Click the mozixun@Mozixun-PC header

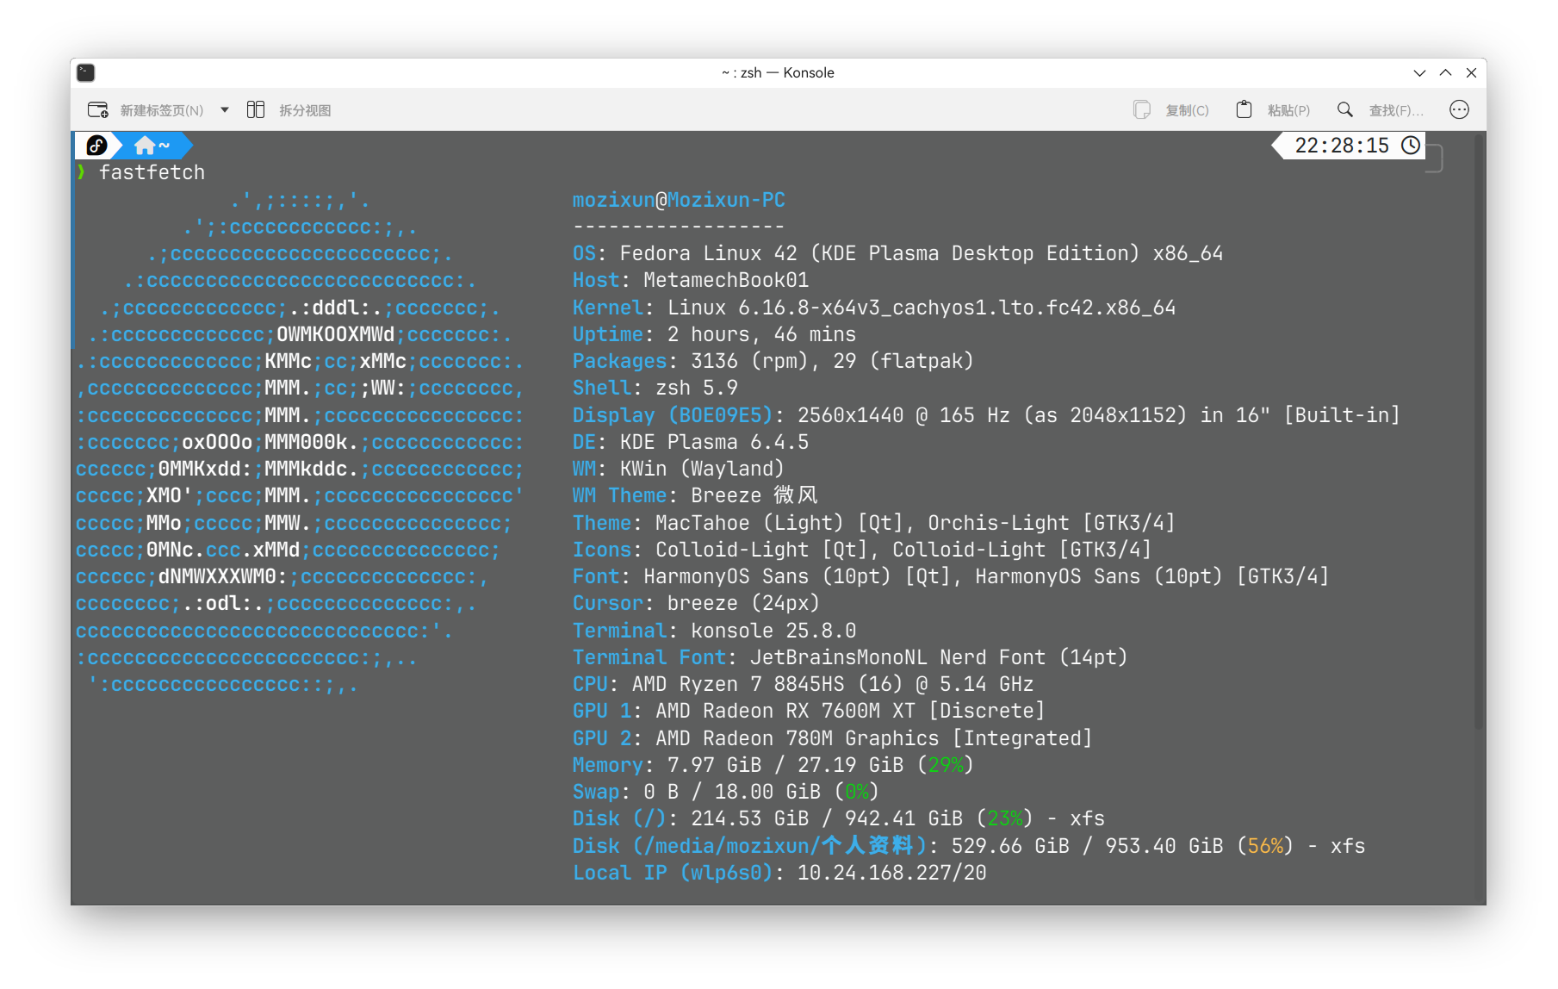(679, 200)
